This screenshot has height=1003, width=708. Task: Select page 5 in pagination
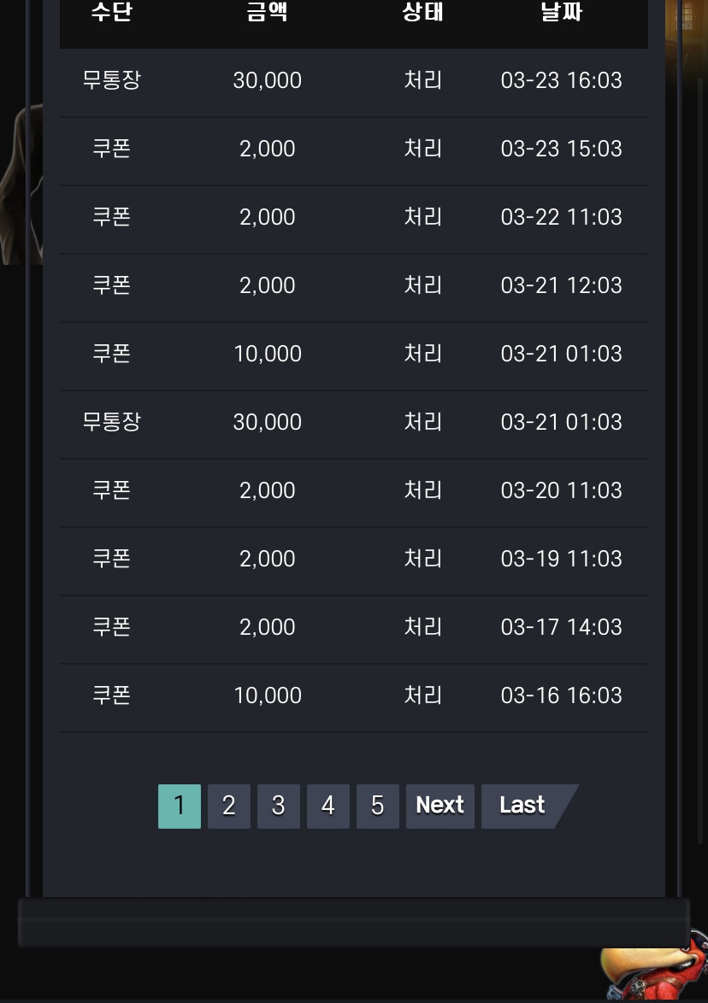378,806
